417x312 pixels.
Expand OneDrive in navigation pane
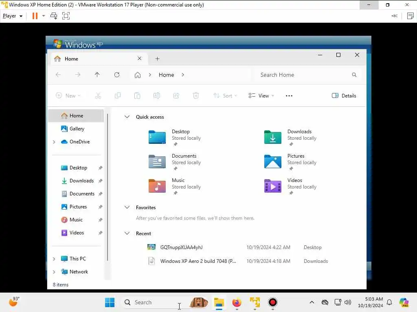54,142
